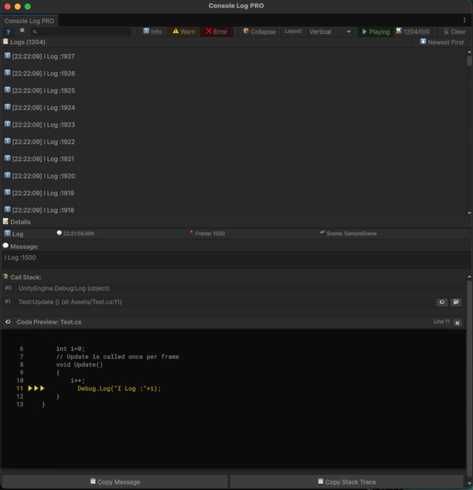This screenshot has width=473, height=490.
Task: Focus the log search input field
Action: pyautogui.click(x=81, y=32)
